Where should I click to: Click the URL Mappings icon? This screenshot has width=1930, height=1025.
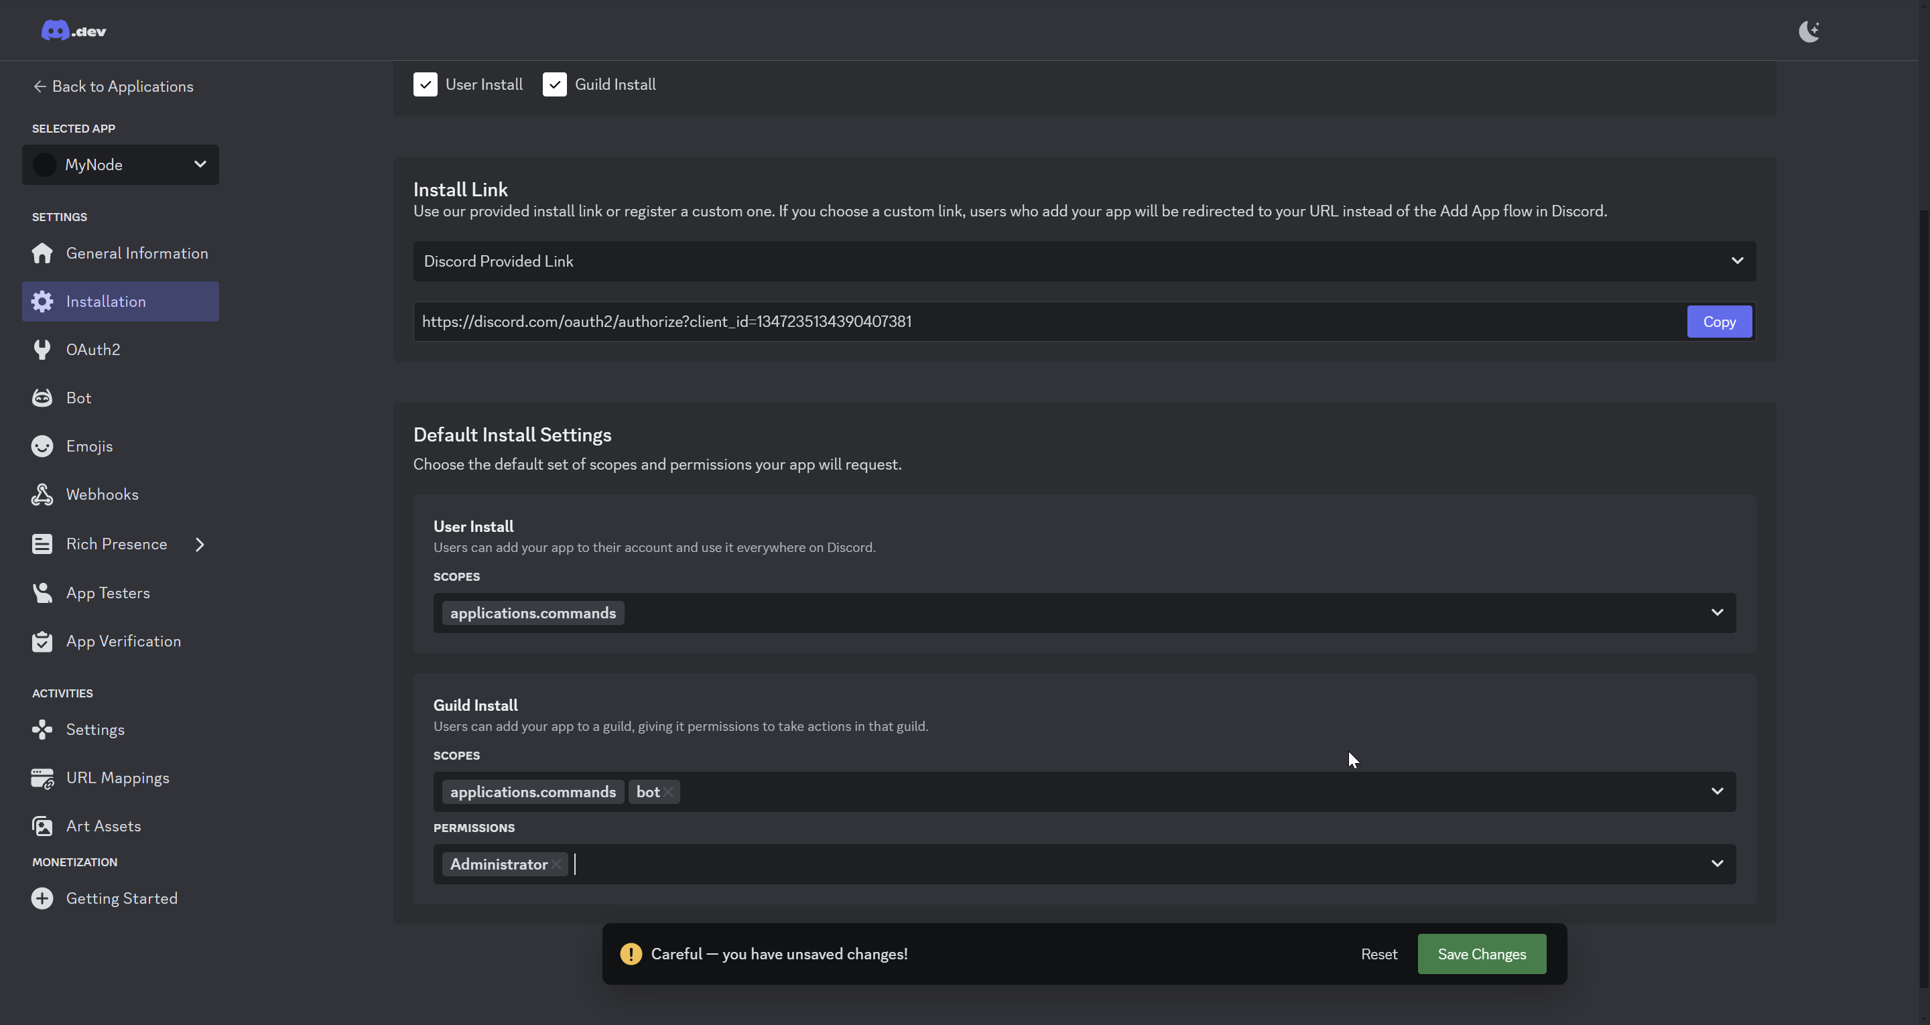point(42,778)
